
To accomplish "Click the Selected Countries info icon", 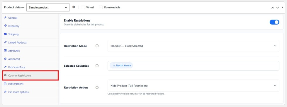I will [x=97, y=66].
